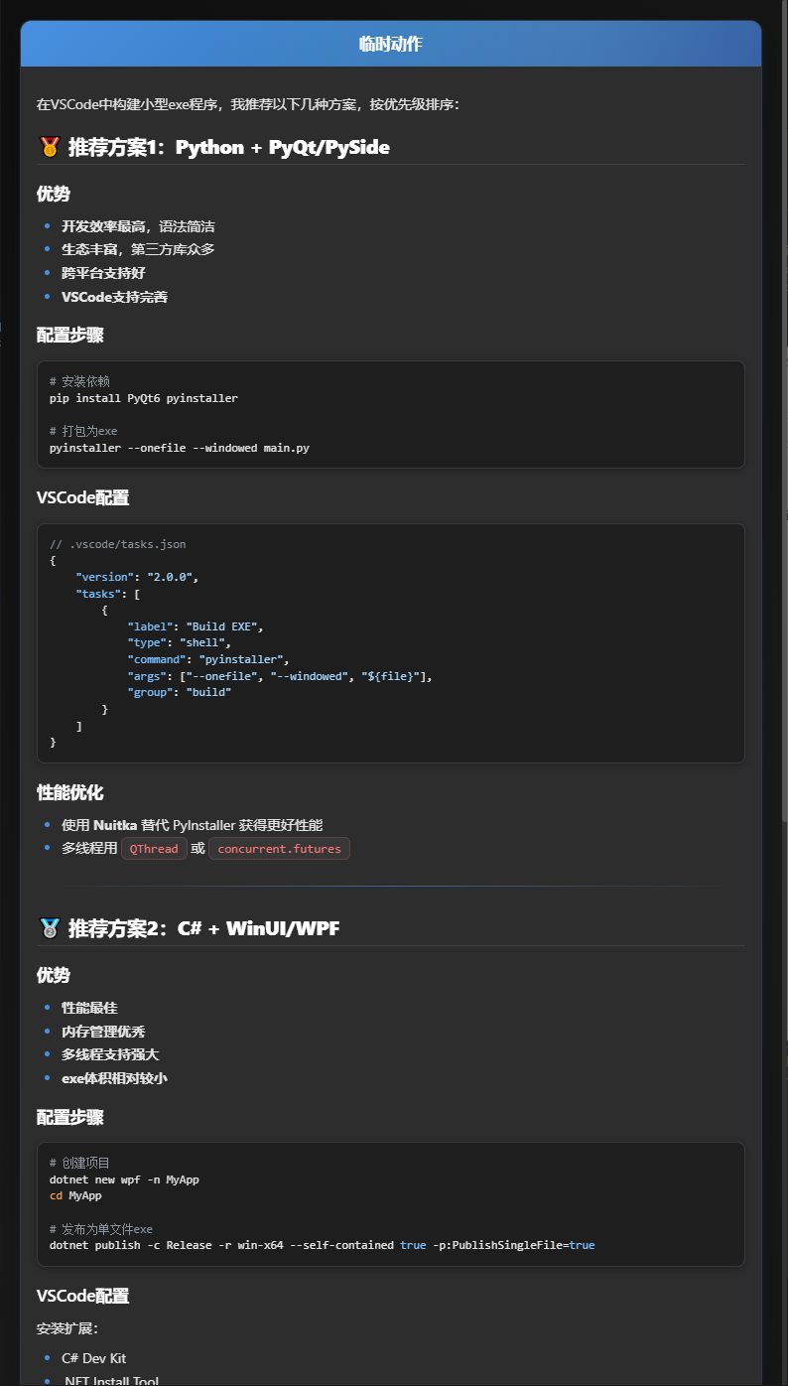Click the pyinstaller --onefile --windowed main.py command
The image size is (788, 1386).
pyautogui.click(x=180, y=448)
